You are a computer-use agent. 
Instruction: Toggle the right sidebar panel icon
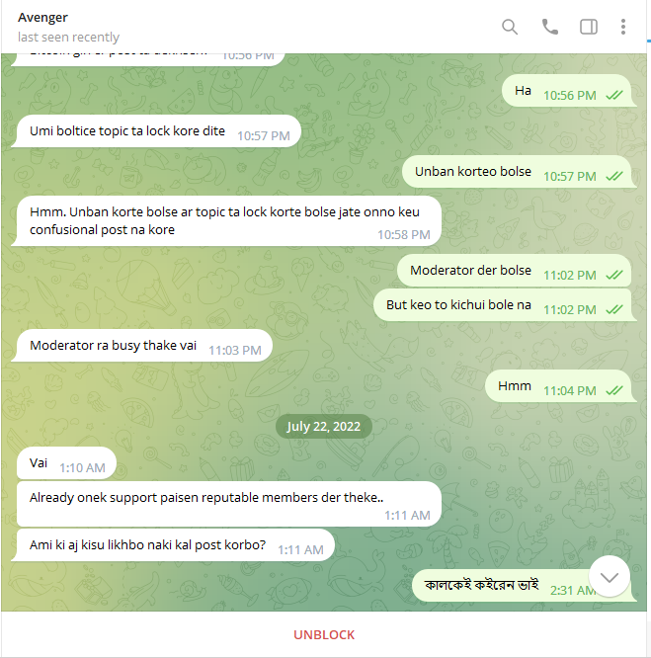(x=589, y=27)
